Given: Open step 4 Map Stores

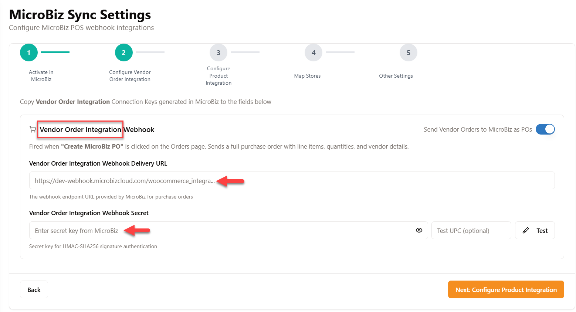Looking at the screenshot, I should (314, 52).
